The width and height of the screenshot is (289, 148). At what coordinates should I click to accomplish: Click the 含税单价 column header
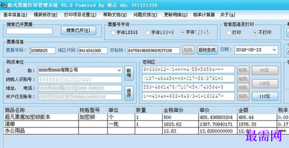pos(180,110)
